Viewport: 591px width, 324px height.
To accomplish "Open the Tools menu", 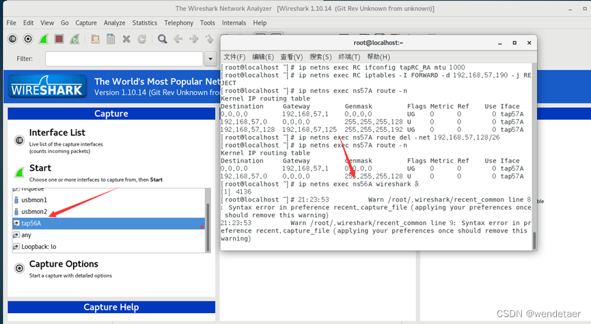I will tap(207, 23).
